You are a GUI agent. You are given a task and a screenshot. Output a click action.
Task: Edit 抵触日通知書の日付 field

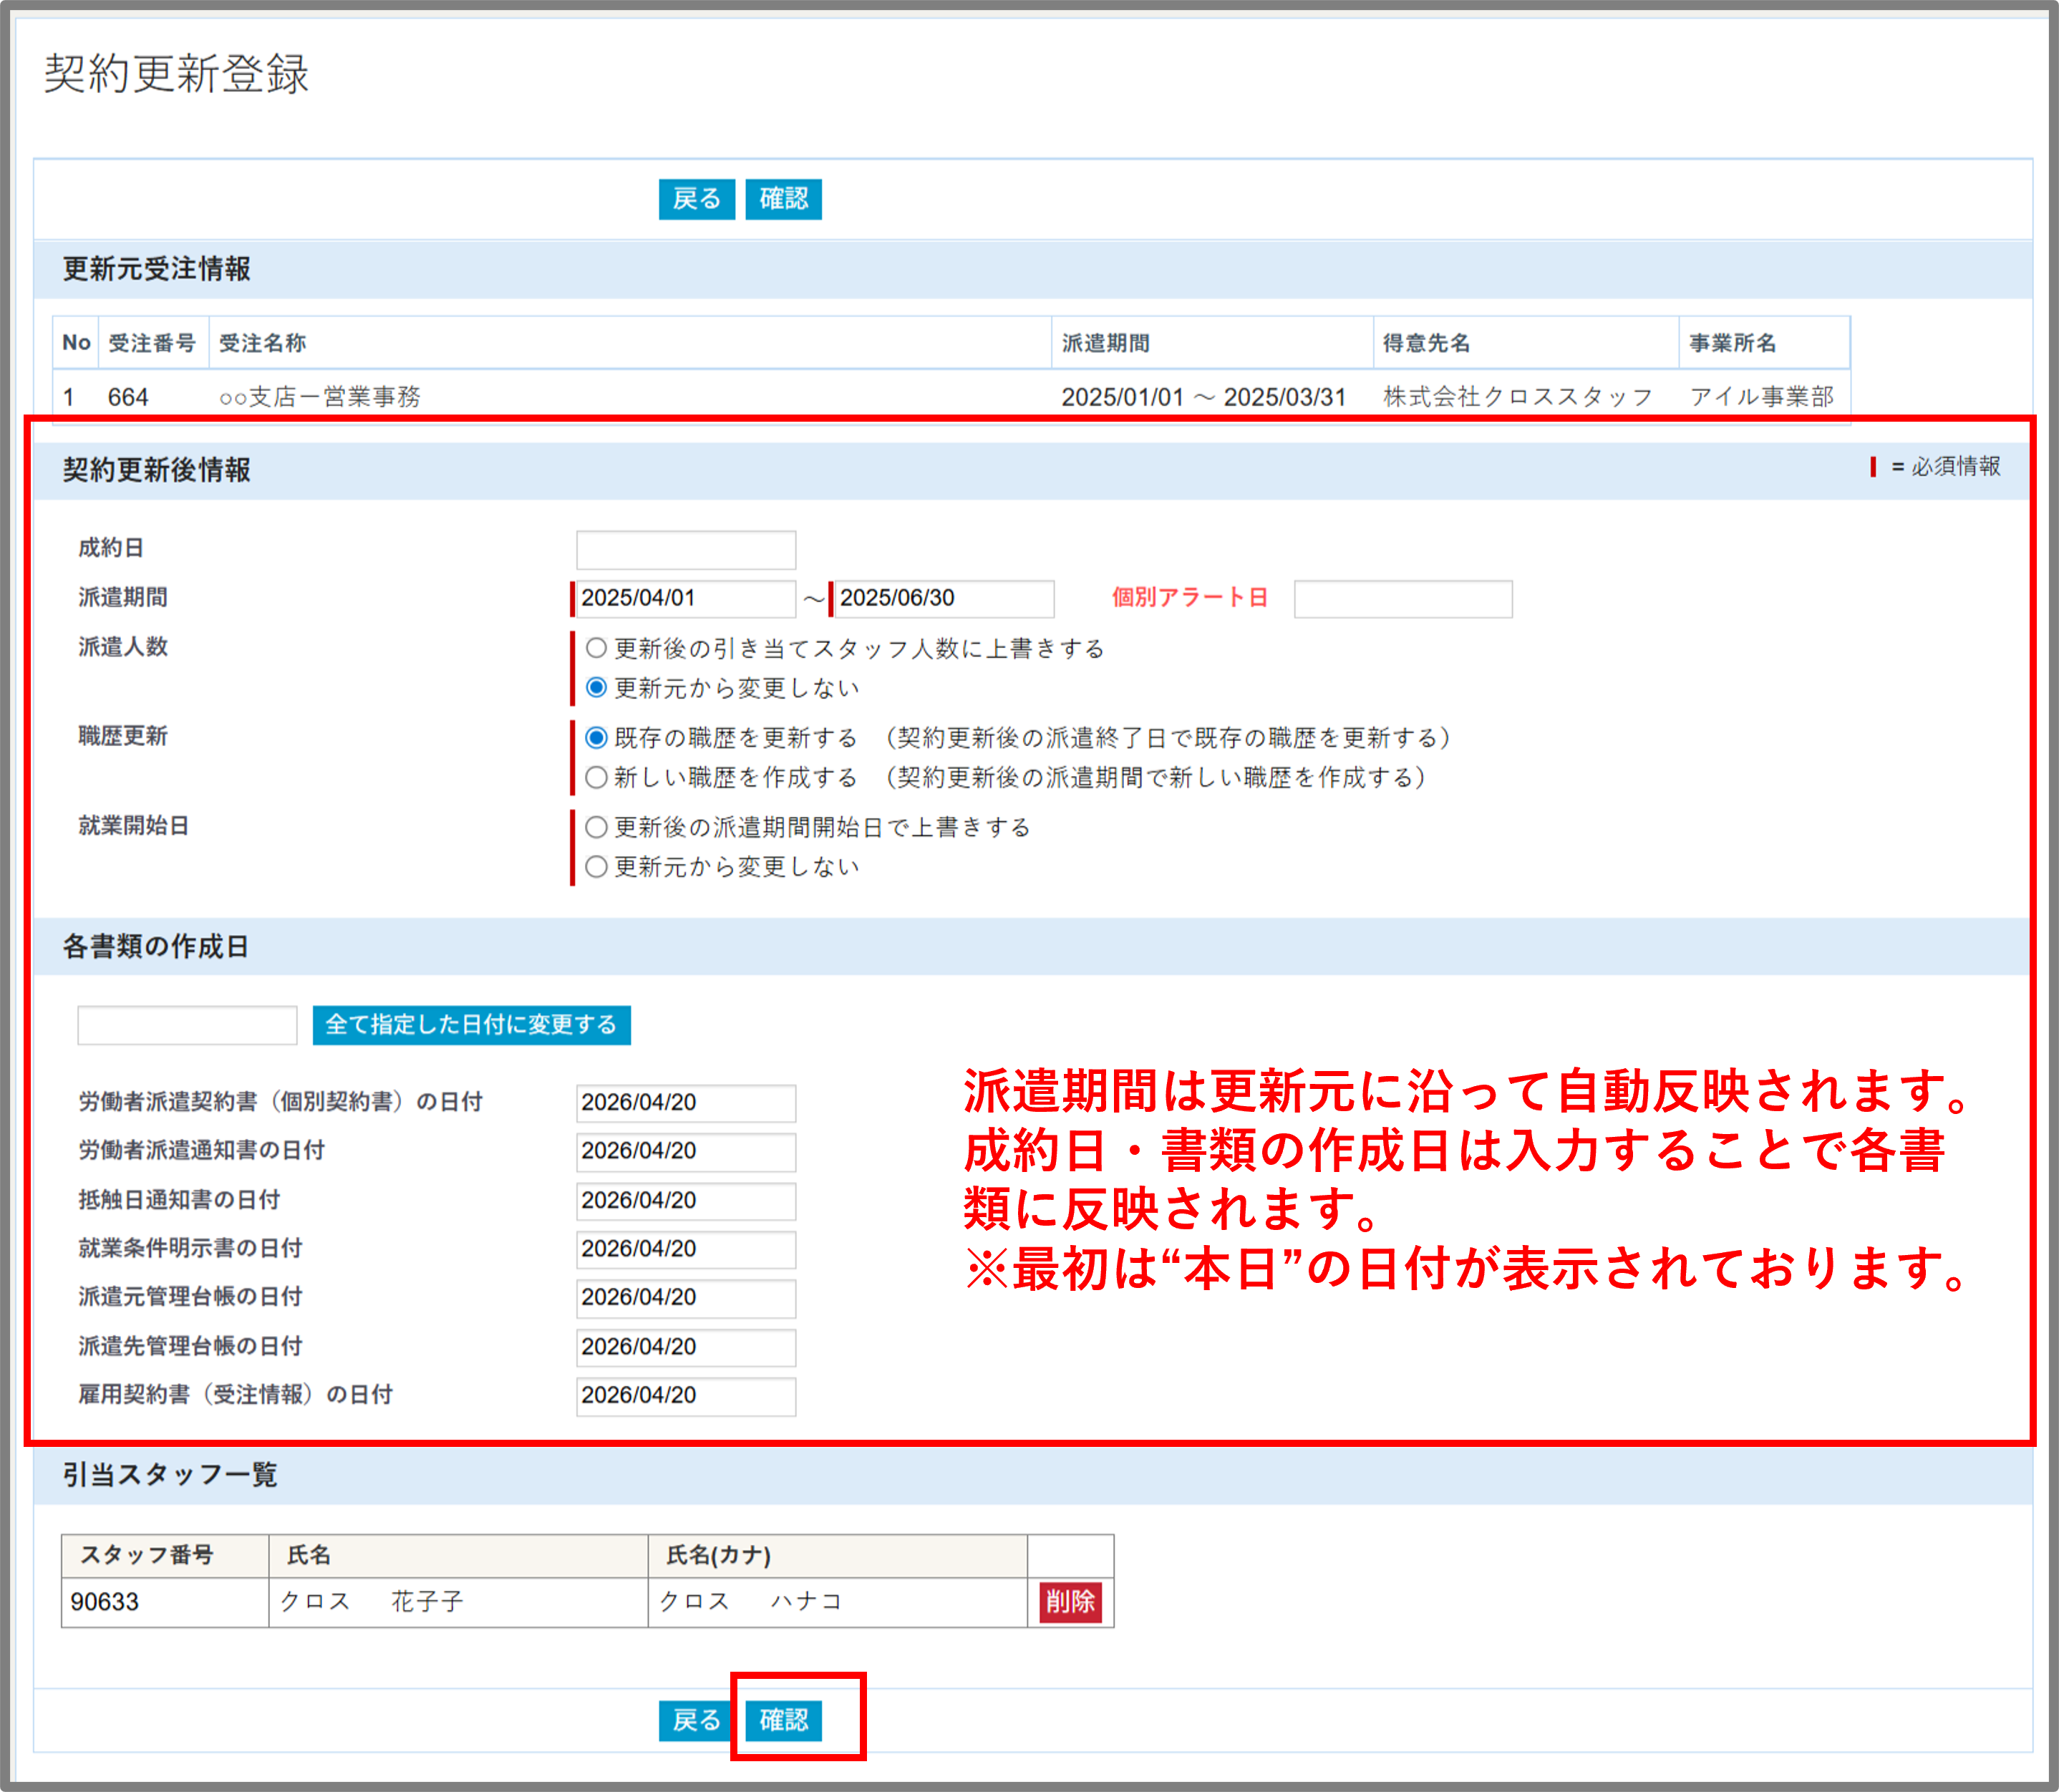tap(686, 1201)
